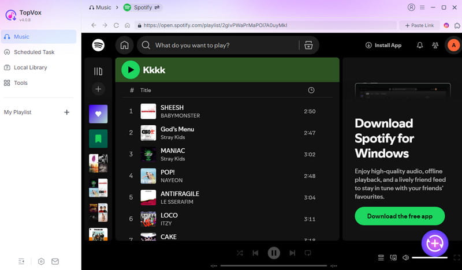Collapse the TopVox sidebar

click(x=21, y=261)
